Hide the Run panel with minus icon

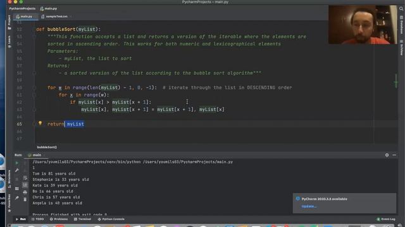click(x=394, y=155)
